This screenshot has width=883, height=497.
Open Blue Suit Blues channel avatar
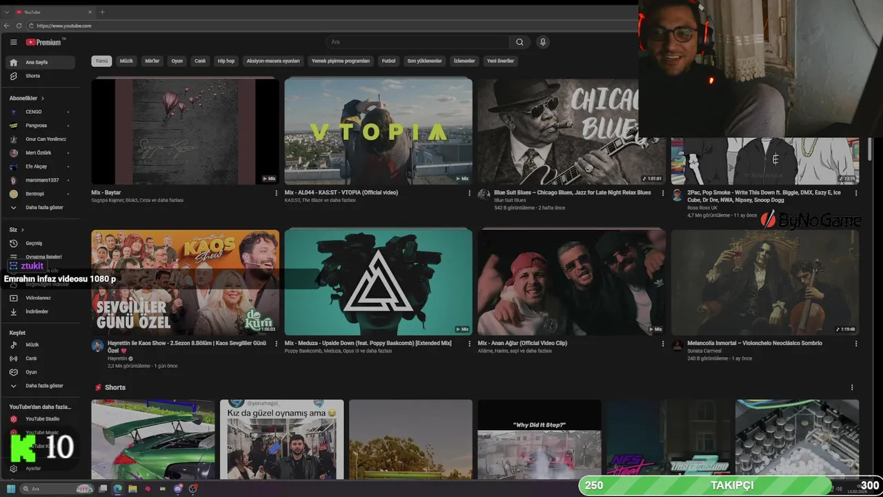click(x=484, y=195)
